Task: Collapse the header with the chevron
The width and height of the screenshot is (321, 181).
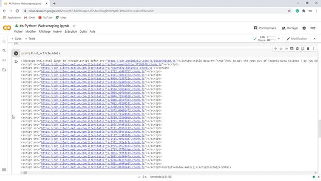Action: point(314,39)
